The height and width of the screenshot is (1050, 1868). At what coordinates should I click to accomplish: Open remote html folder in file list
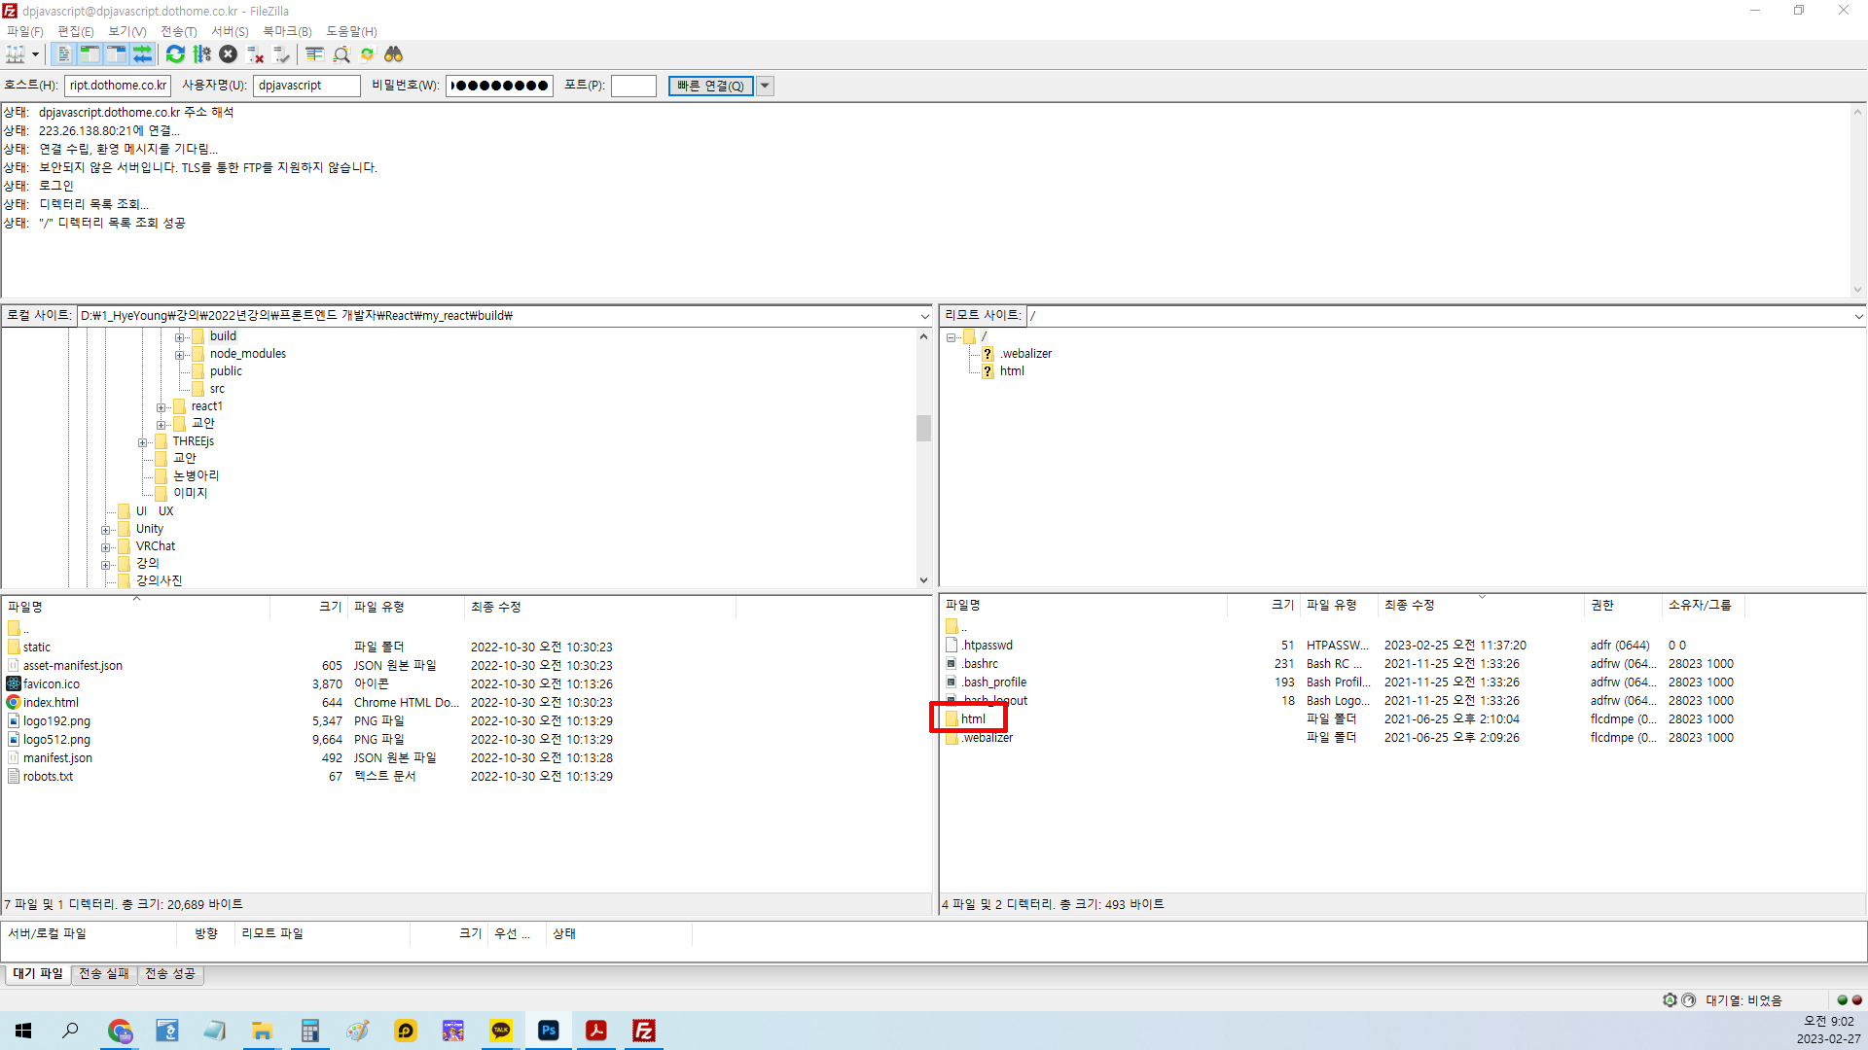coord(973,719)
